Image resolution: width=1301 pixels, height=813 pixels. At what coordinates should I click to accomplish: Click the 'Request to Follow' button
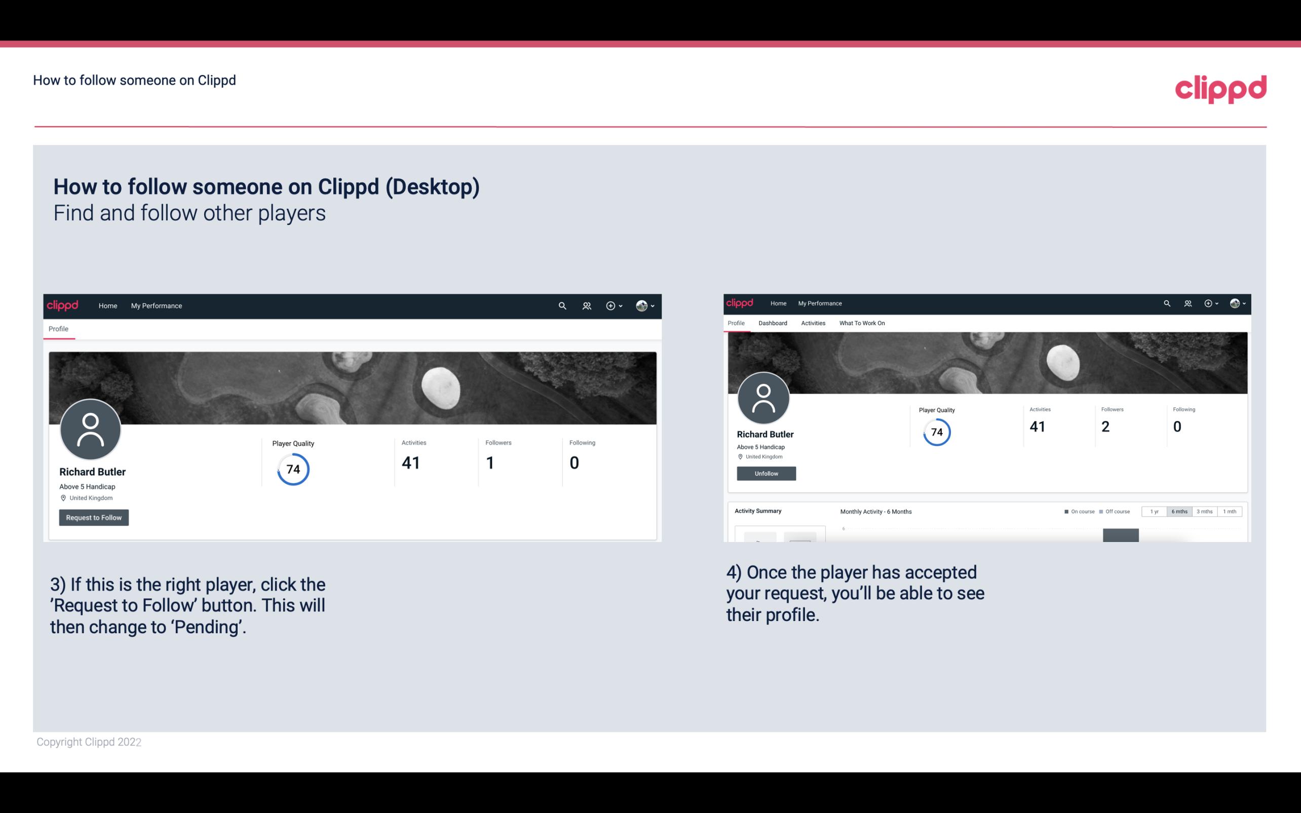tap(94, 517)
